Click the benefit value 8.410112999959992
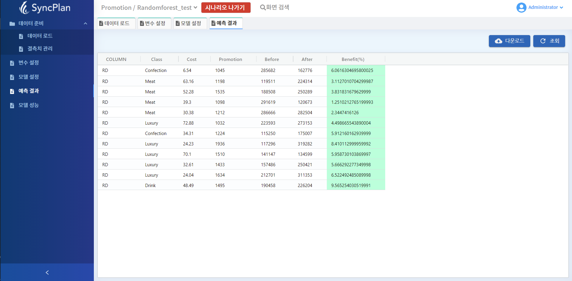 coord(351,144)
